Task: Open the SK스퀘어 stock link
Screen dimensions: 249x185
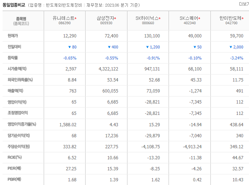Action: 189,18
